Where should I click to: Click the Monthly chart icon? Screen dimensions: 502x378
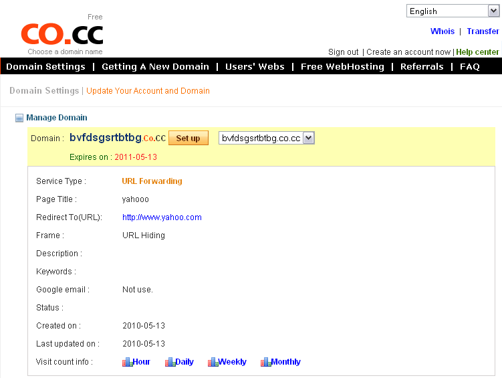tap(266, 362)
